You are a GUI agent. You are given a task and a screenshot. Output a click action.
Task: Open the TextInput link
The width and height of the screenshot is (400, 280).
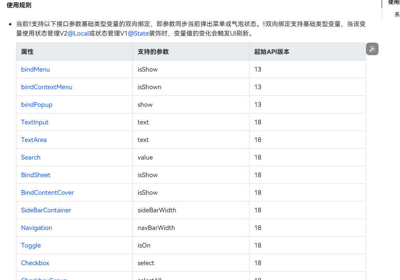pyautogui.click(x=35, y=122)
